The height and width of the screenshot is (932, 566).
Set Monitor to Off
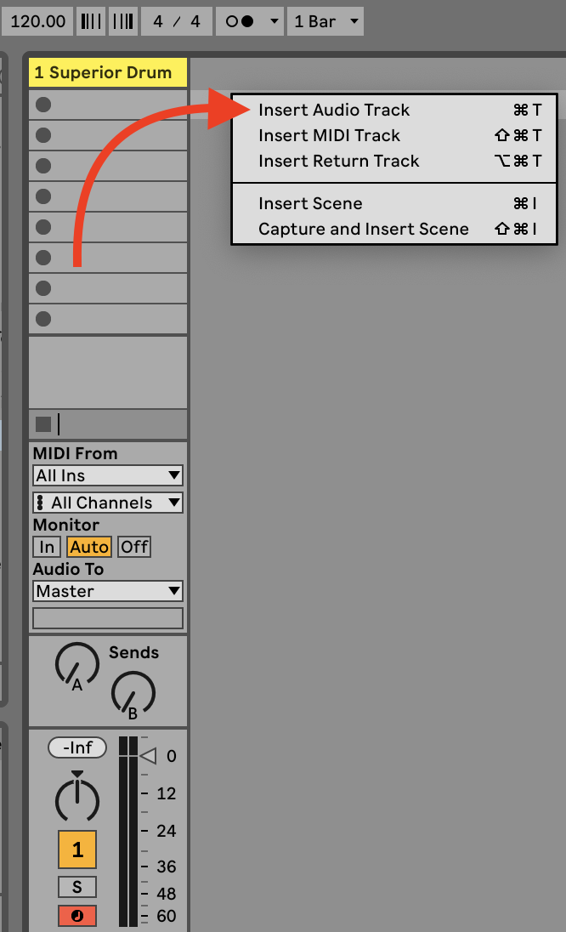[x=134, y=547]
